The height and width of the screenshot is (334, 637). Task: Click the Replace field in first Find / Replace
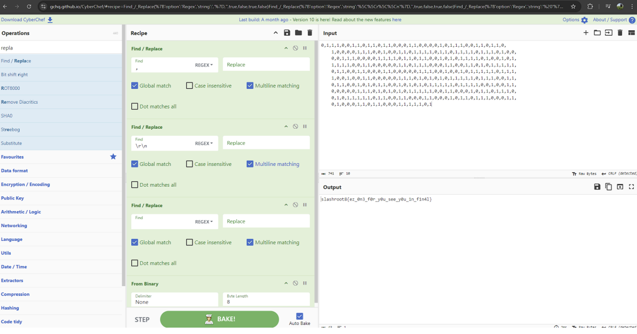tap(266, 64)
